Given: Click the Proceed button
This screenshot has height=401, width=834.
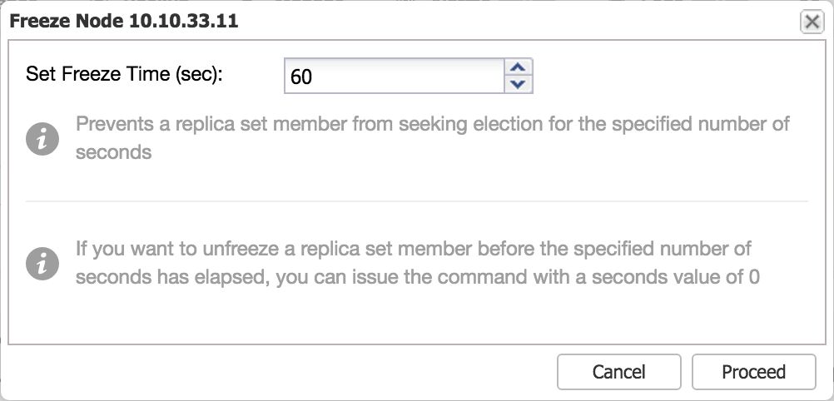Looking at the screenshot, I should [754, 371].
